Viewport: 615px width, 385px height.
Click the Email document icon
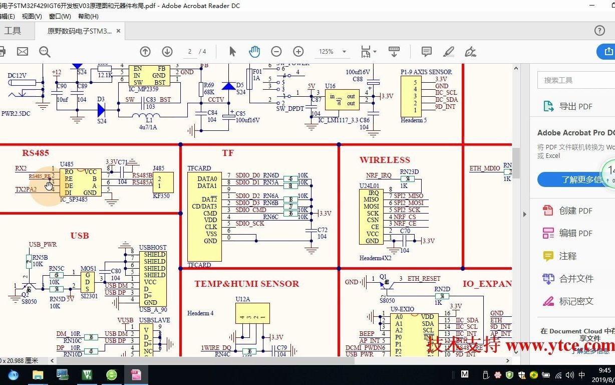[x=22, y=51]
